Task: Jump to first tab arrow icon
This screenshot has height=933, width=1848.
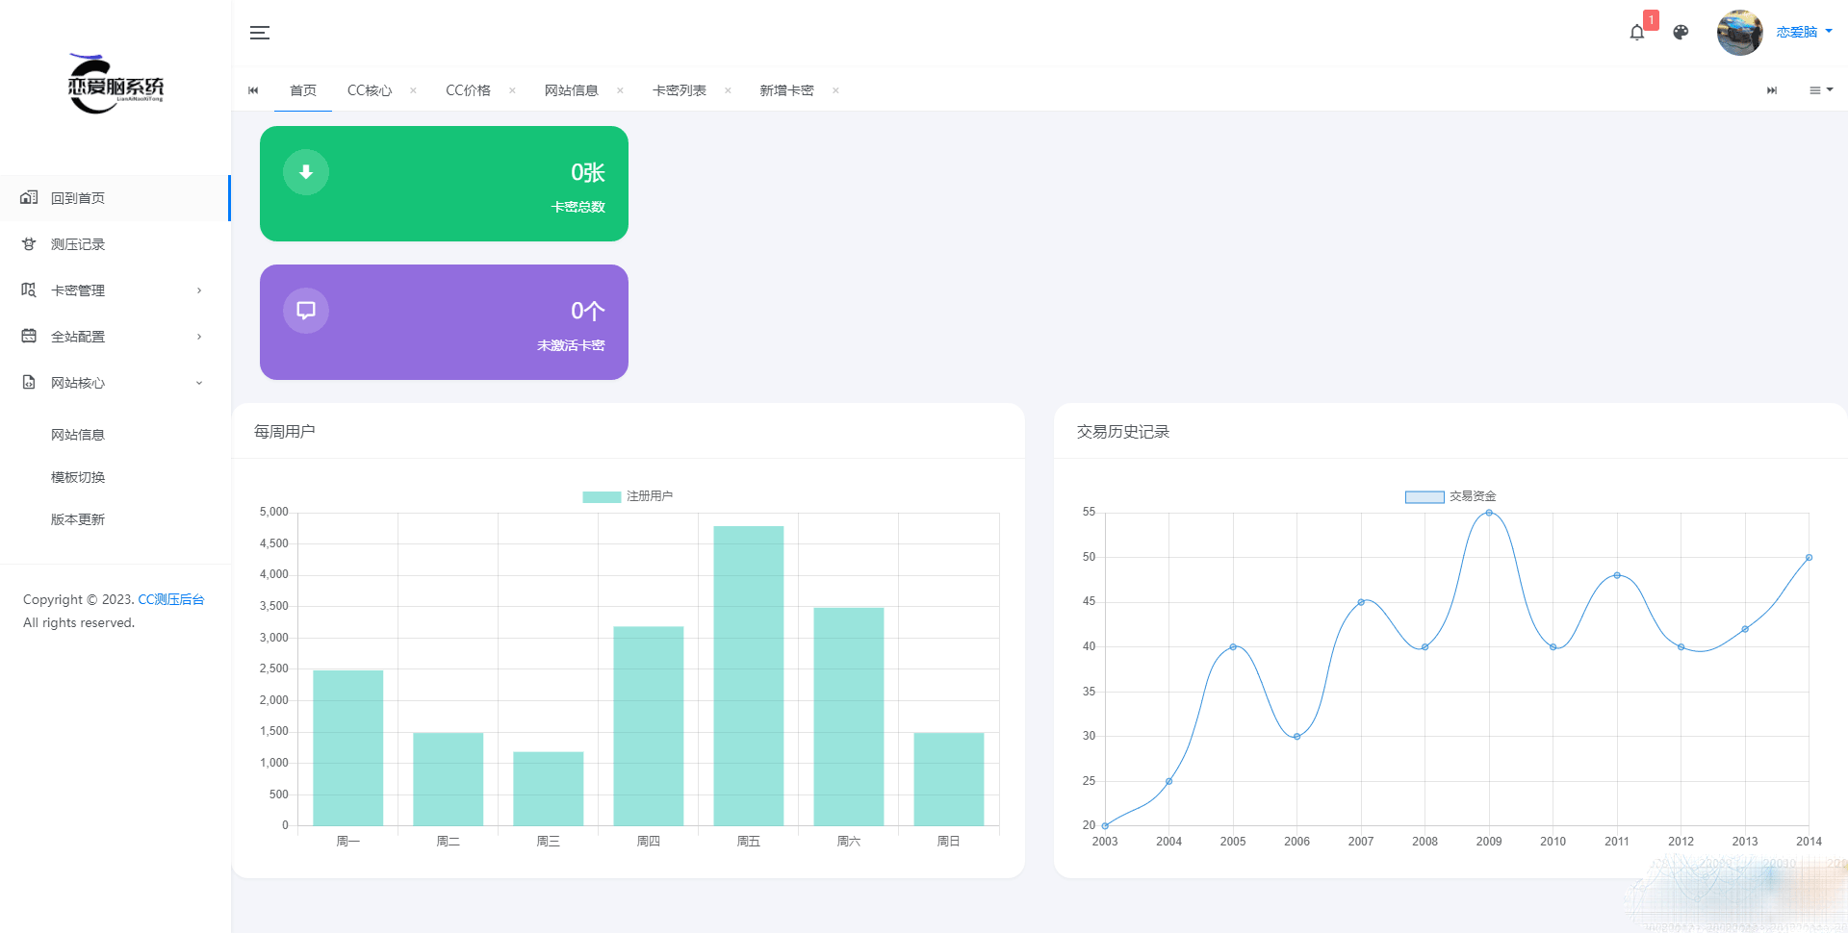Action: pyautogui.click(x=253, y=90)
